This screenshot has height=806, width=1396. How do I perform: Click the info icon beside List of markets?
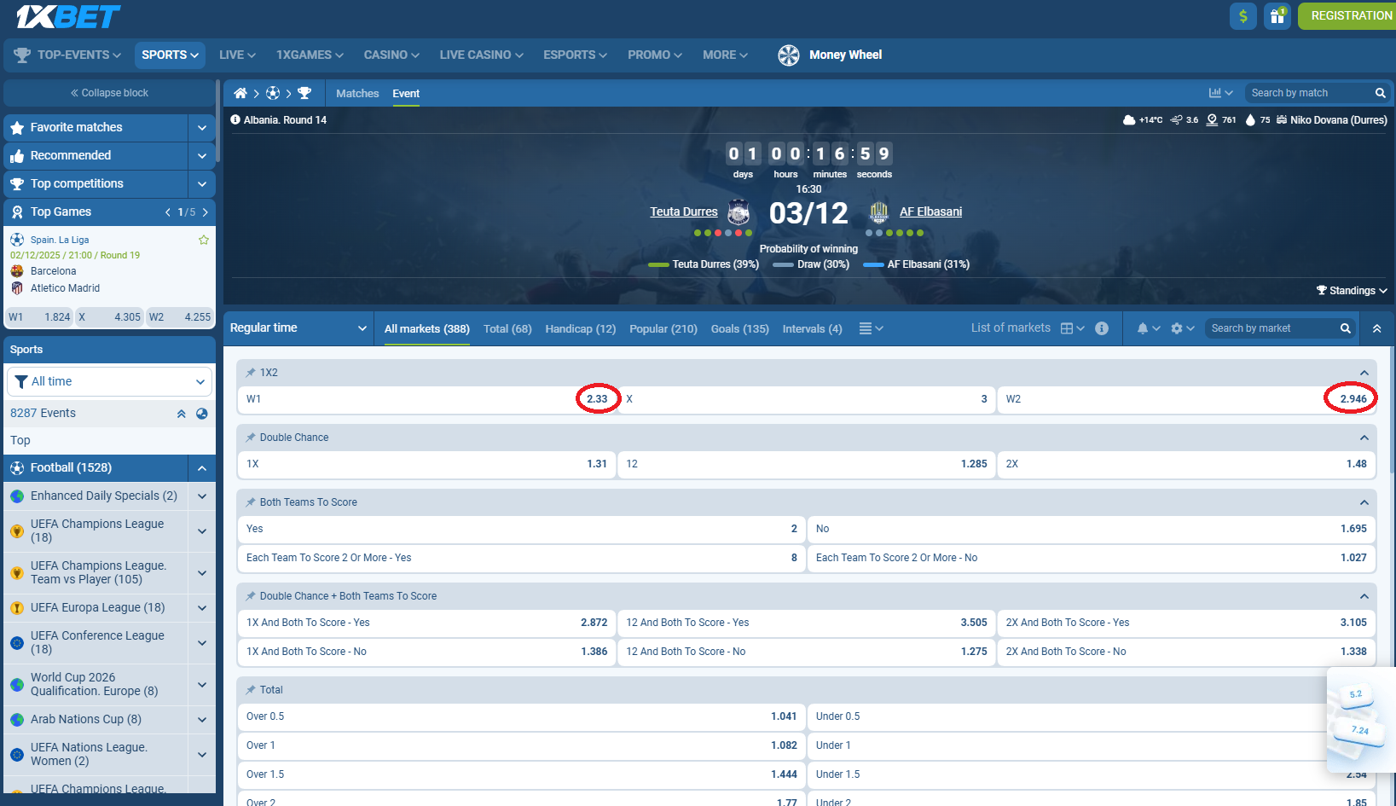tap(1102, 328)
